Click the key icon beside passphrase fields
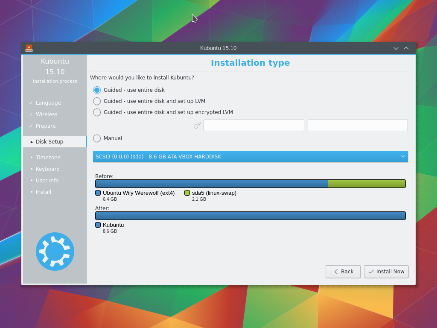The image size is (437, 328). [x=197, y=125]
